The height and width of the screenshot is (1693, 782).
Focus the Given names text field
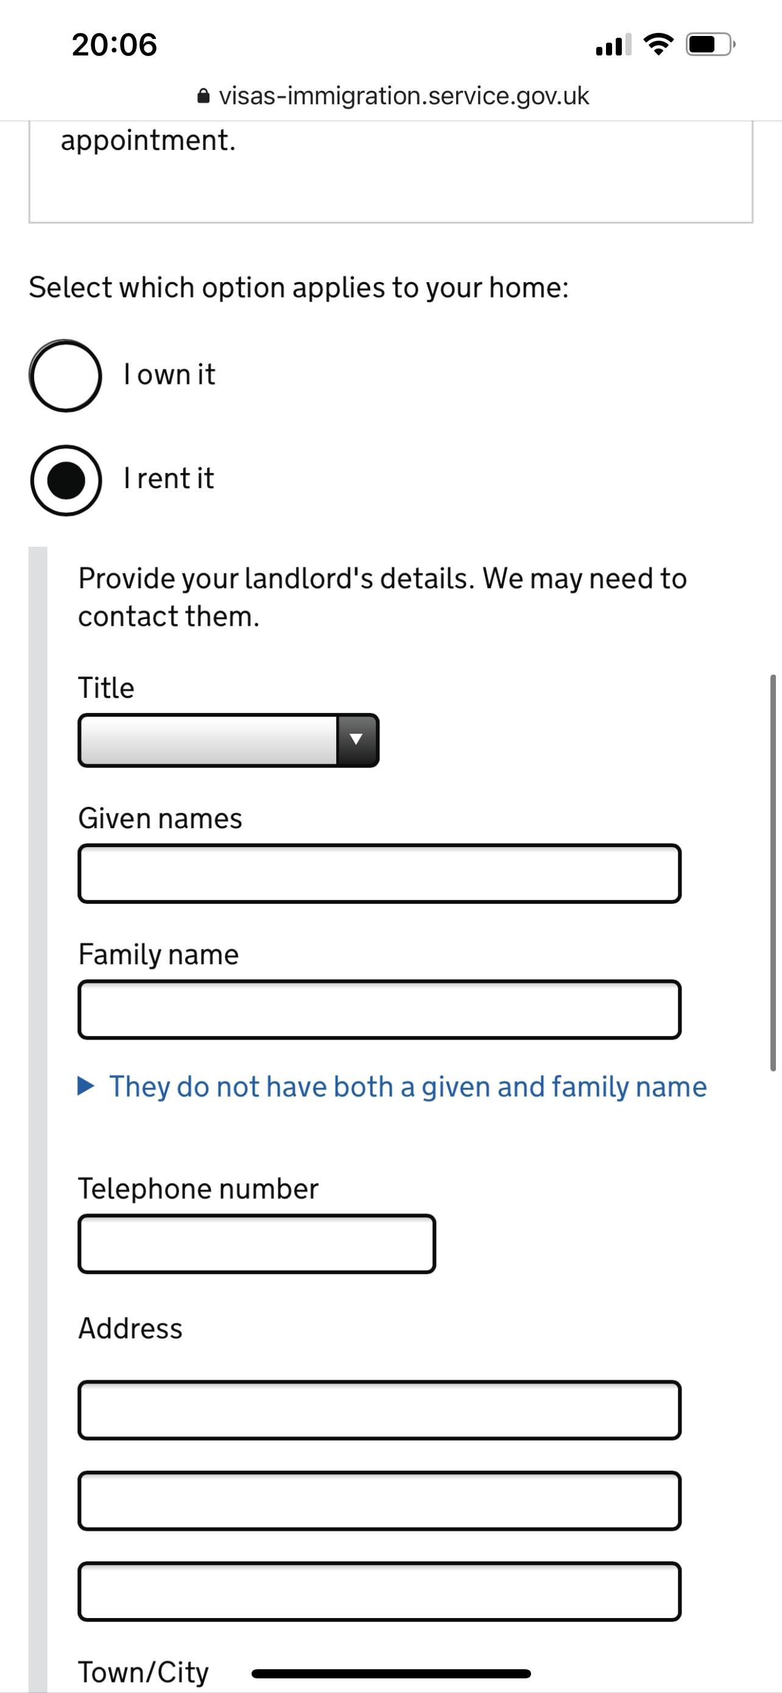(379, 873)
